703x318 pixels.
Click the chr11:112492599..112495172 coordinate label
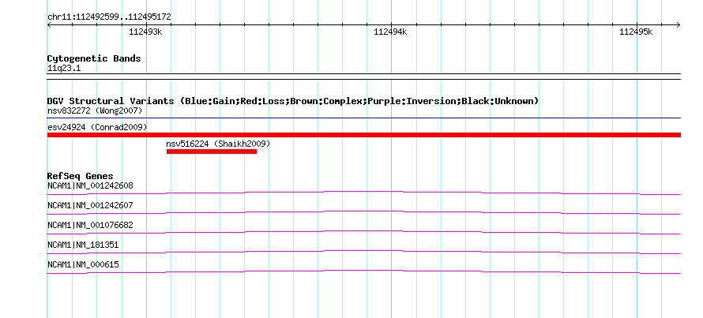tap(109, 17)
